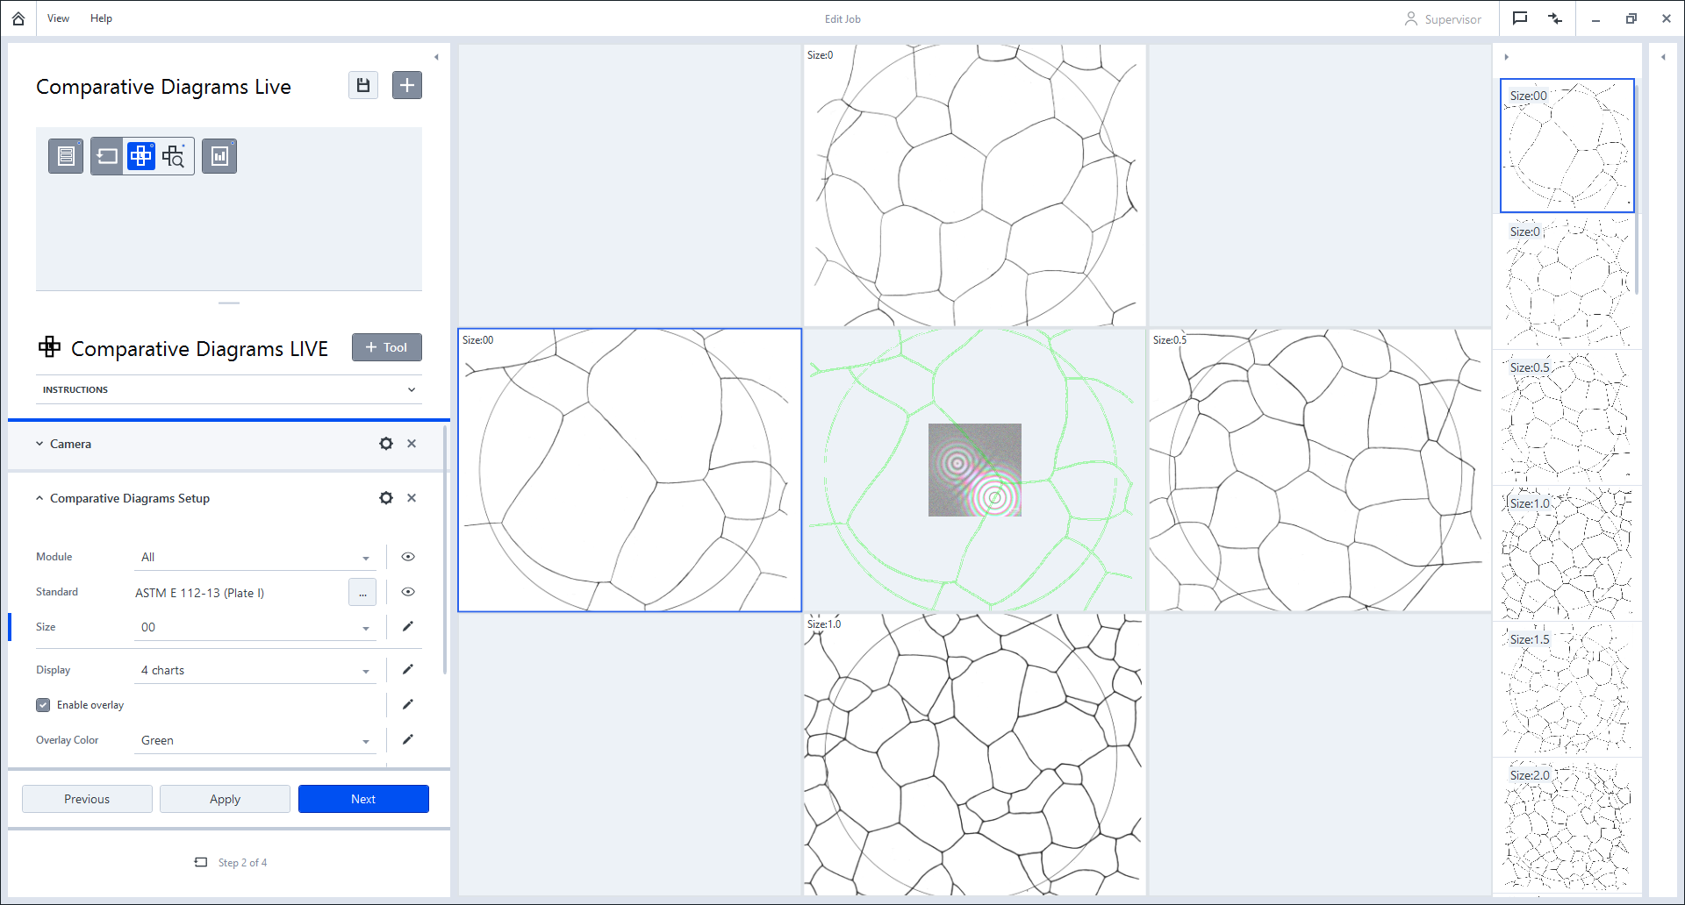Click the Next button

point(363,798)
